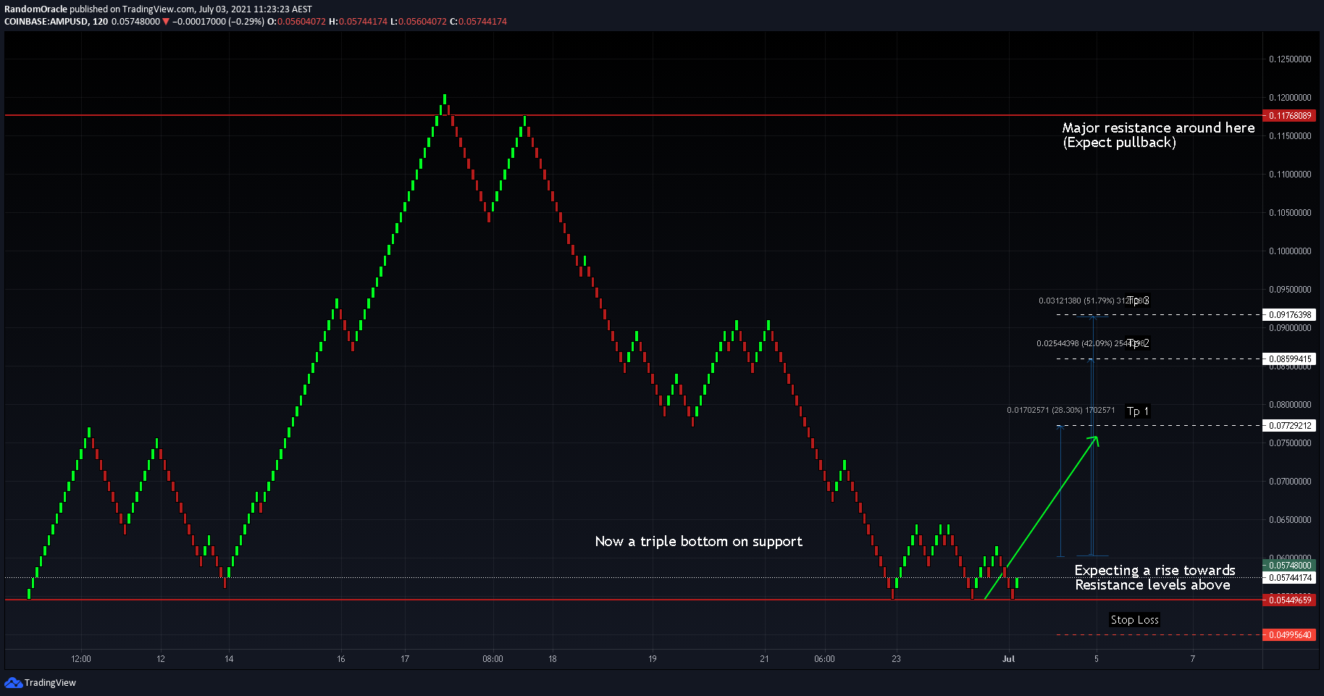Click the H:0.05744174 high value in header

pos(358,22)
